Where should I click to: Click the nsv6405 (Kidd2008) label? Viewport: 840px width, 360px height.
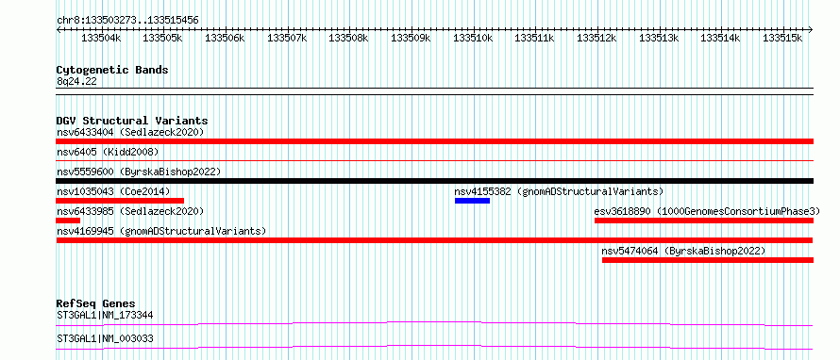click(108, 152)
